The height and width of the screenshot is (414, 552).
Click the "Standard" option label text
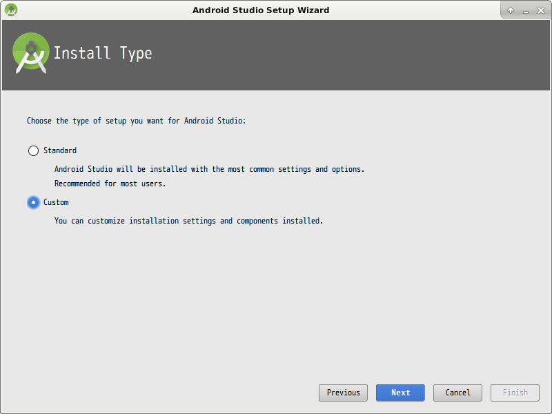click(60, 150)
